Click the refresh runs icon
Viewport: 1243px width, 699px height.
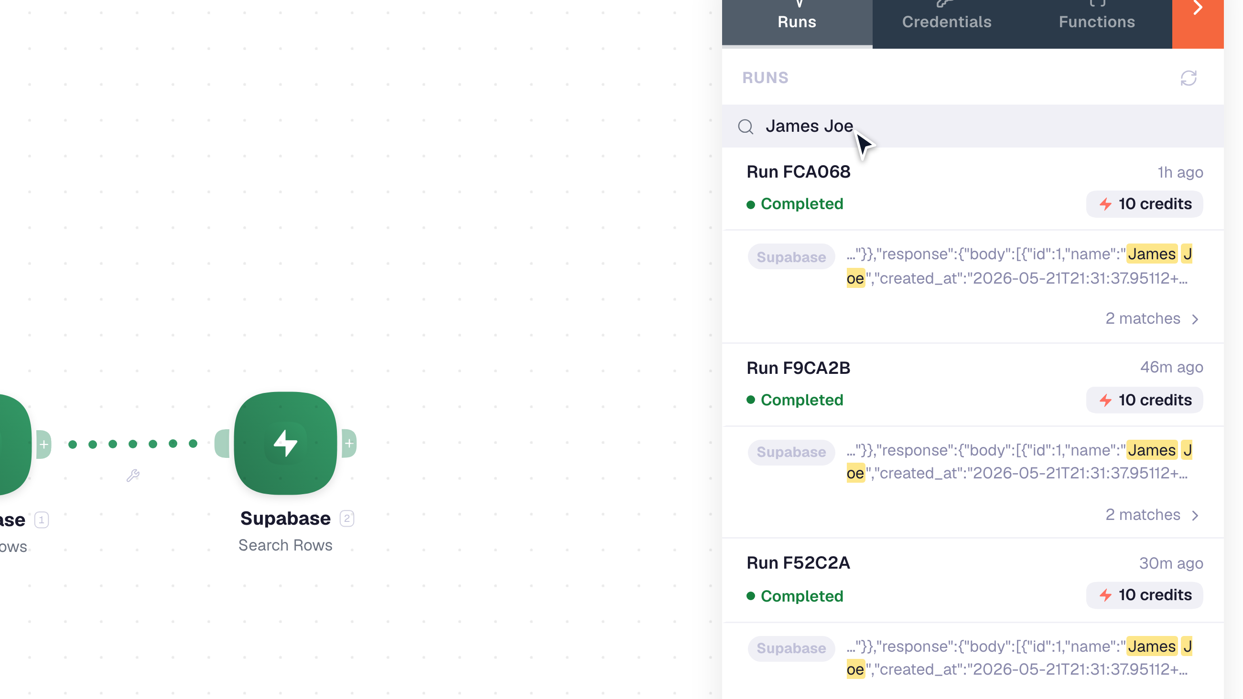(1189, 78)
